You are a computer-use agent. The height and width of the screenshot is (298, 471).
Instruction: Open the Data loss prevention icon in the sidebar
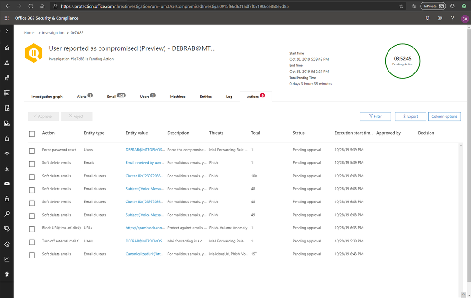click(x=7, y=108)
